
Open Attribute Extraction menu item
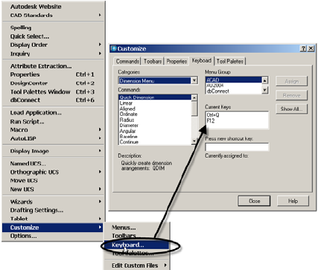(x=53, y=66)
